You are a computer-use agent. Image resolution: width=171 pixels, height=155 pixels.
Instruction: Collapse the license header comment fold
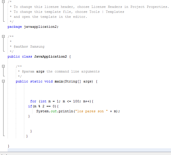pos(4,1)
